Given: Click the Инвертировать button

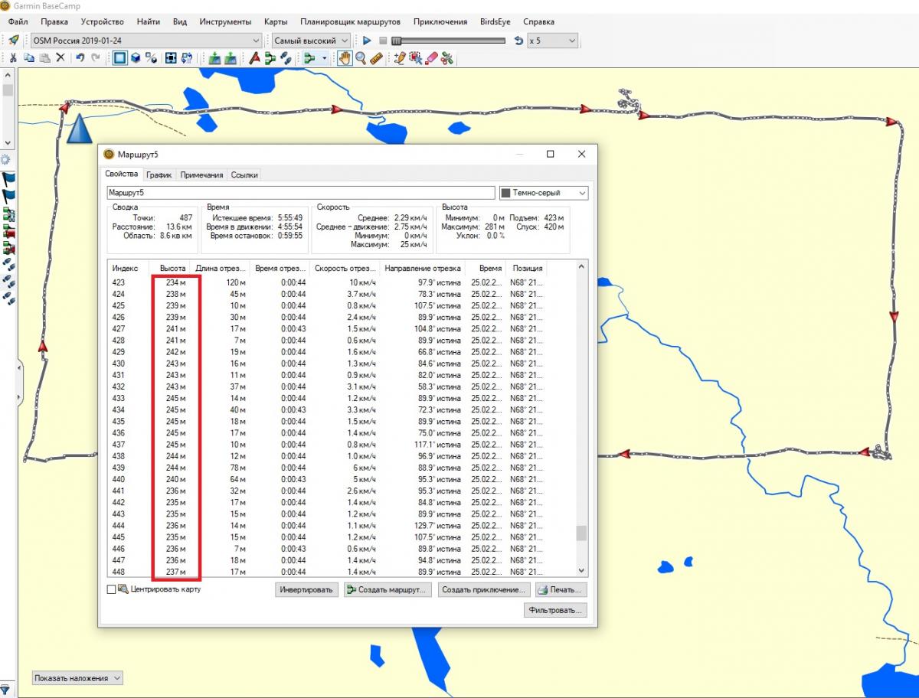Looking at the screenshot, I should [x=306, y=590].
